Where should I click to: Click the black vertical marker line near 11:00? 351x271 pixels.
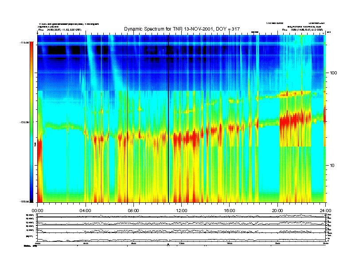[x=168, y=119]
